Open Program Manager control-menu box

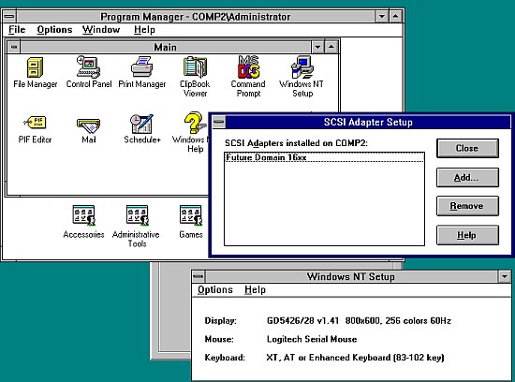(9, 17)
